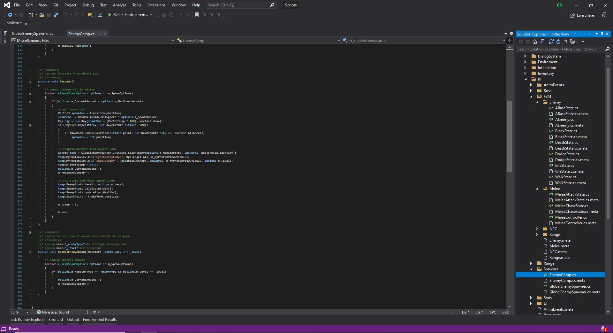Open the Task Runner Explorer tab
Screen dimensions: 613x333
27,320
